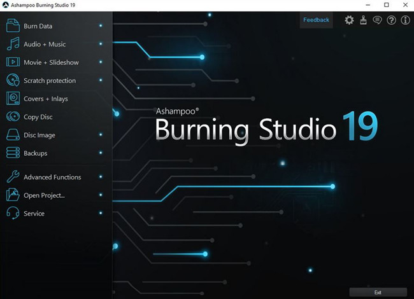Select the Backups menu entry
Image resolution: width=414 pixels, height=299 pixels.
point(36,153)
